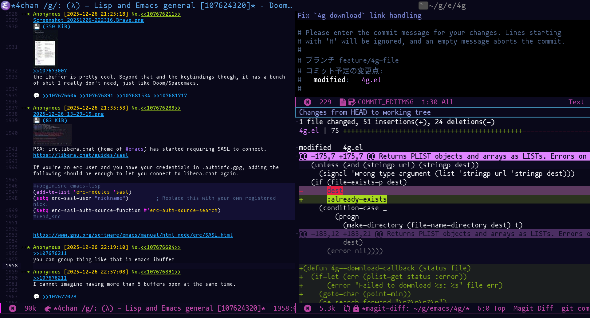
Task: Follow reply link >>107676604 under the ibuffer post
Action: tap(59, 96)
